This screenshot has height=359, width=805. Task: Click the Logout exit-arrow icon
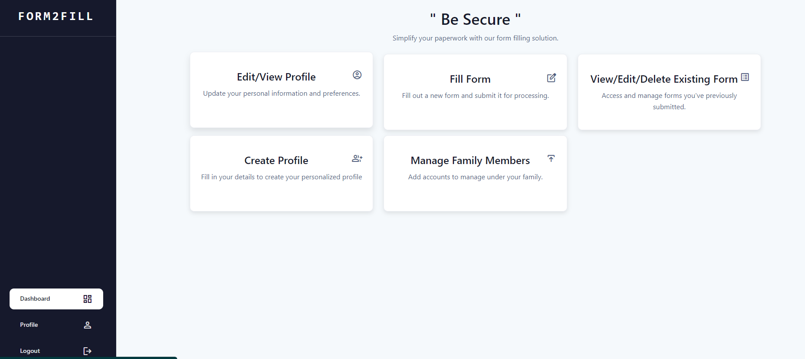pos(88,351)
